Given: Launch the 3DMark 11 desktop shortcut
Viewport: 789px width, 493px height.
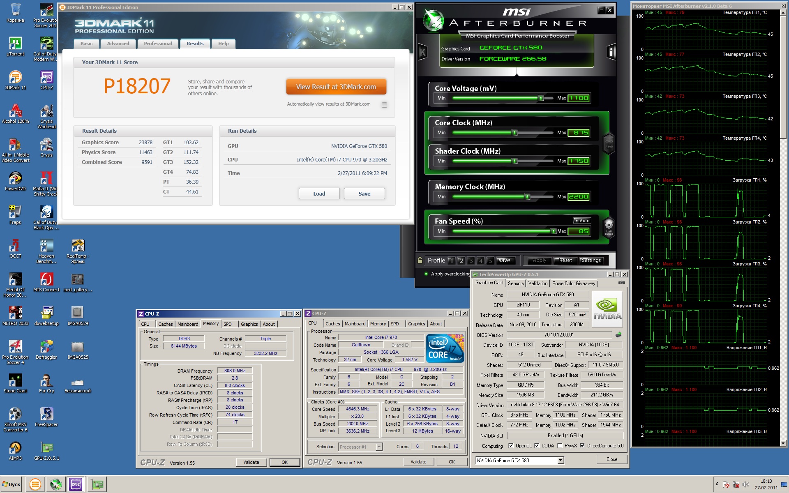Looking at the screenshot, I should 15,80.
